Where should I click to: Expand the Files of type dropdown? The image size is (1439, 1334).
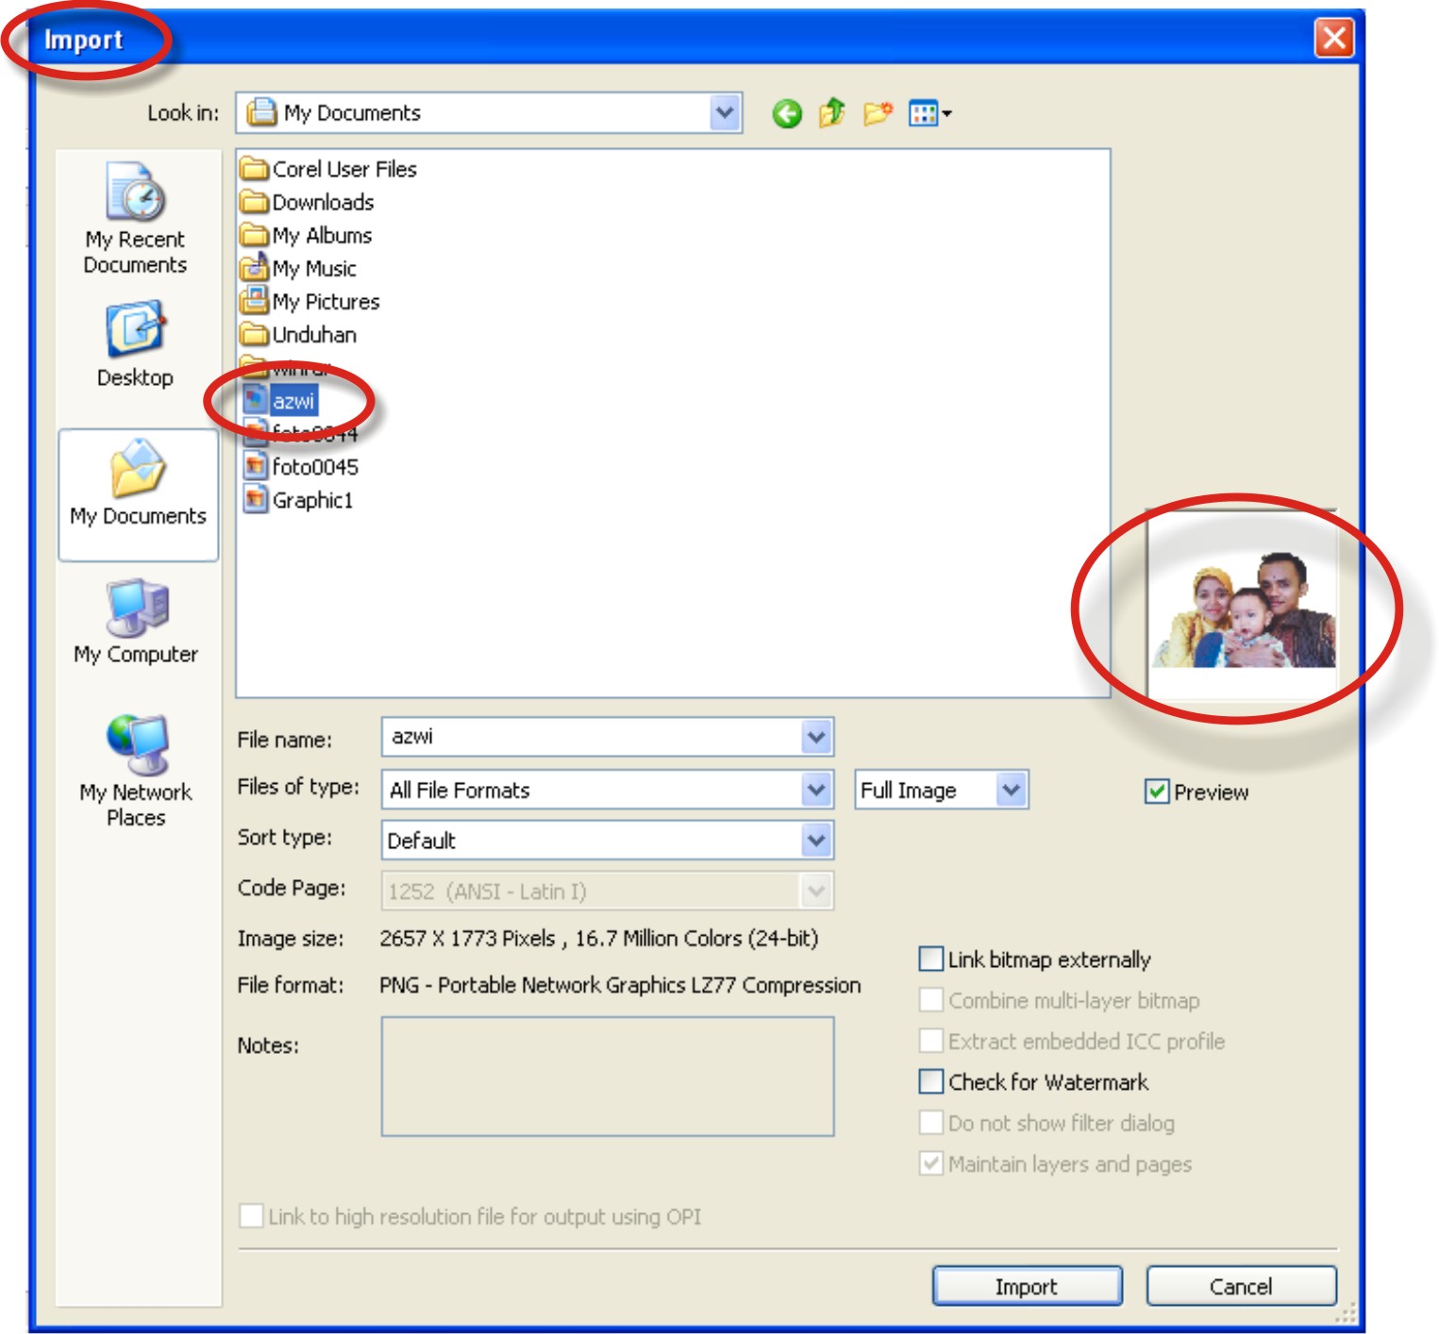click(x=814, y=792)
